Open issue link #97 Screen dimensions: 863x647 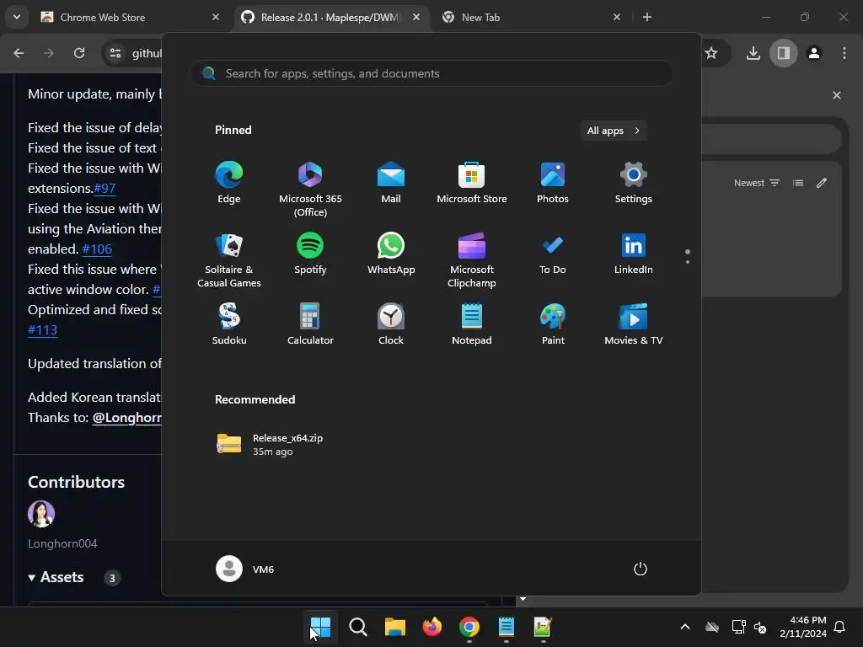[105, 188]
